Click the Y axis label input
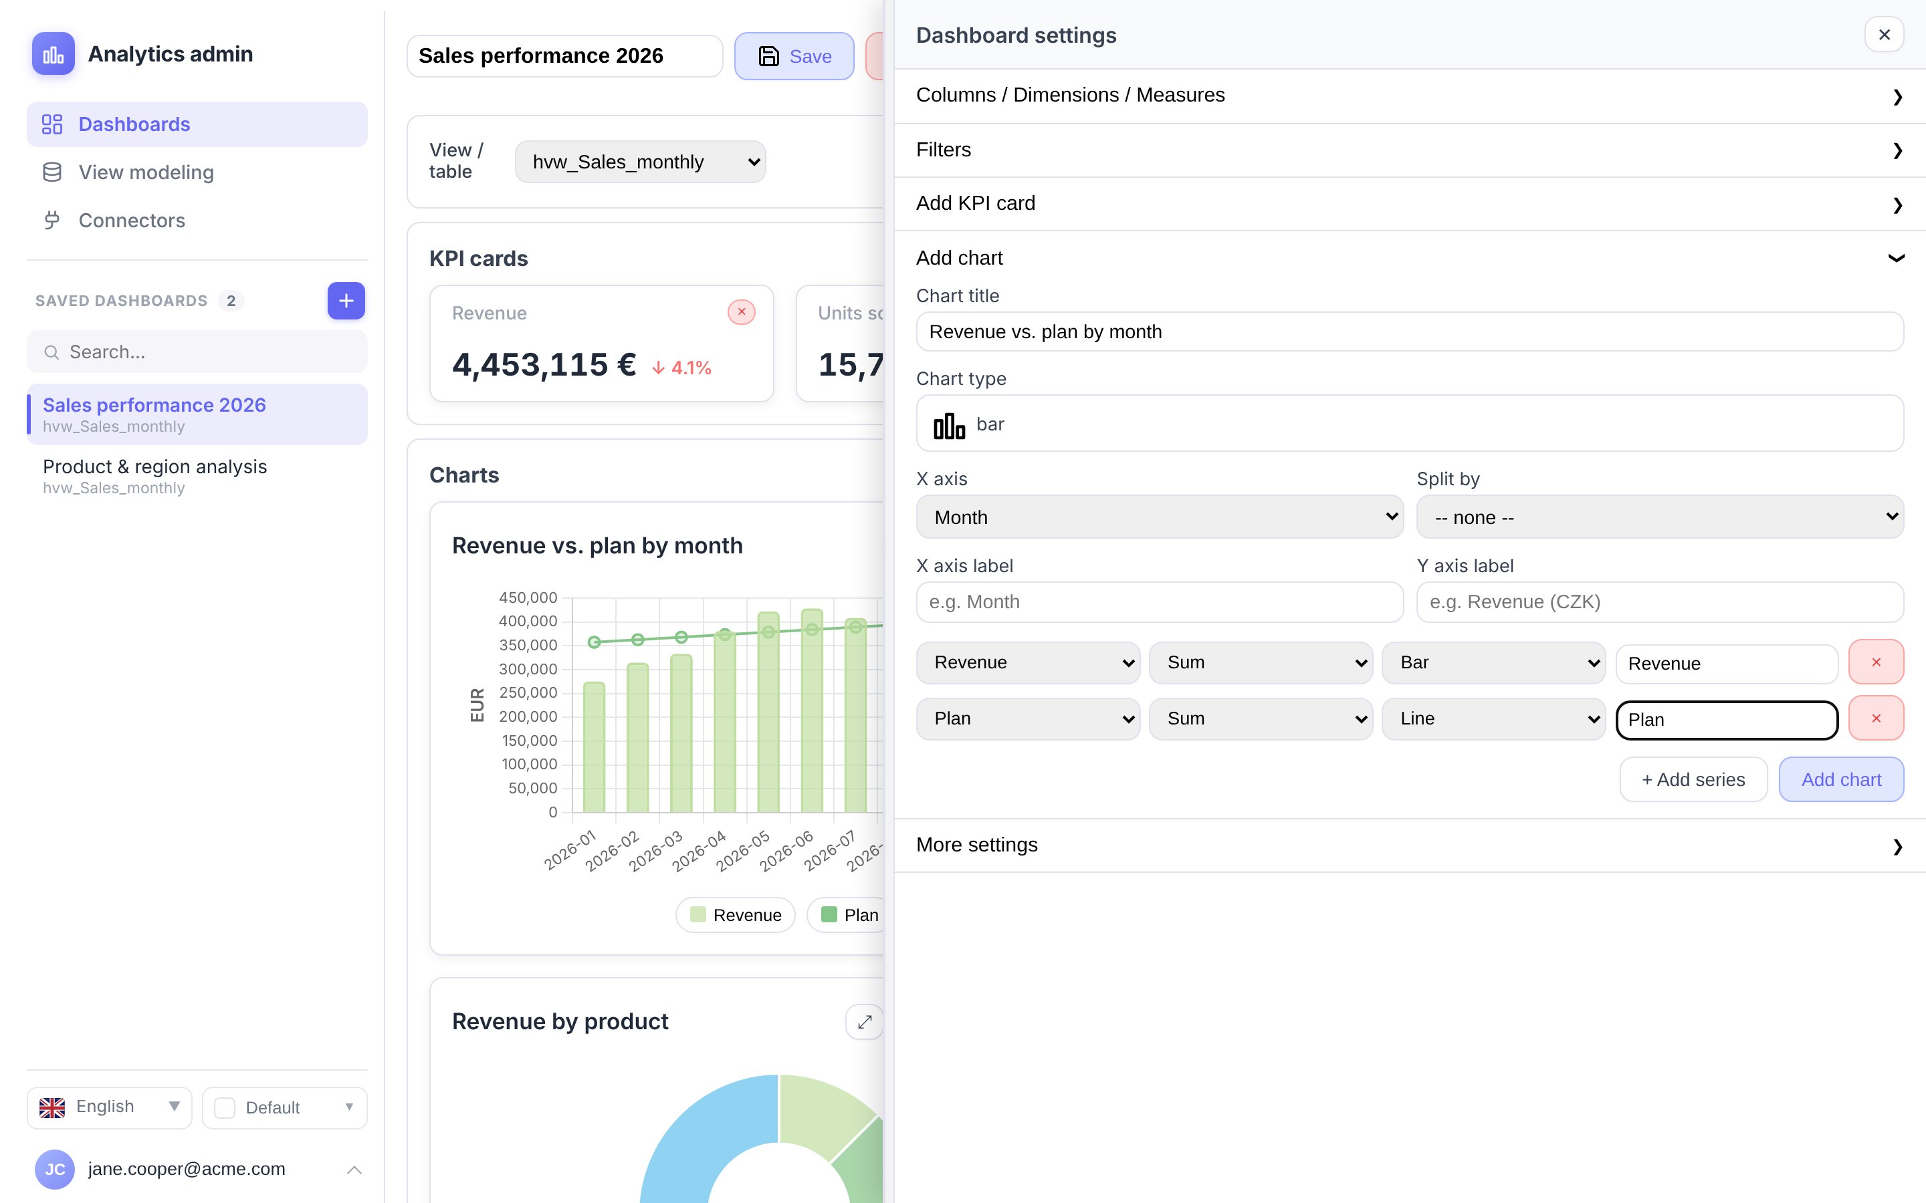This screenshot has height=1203, width=1926. click(1659, 601)
